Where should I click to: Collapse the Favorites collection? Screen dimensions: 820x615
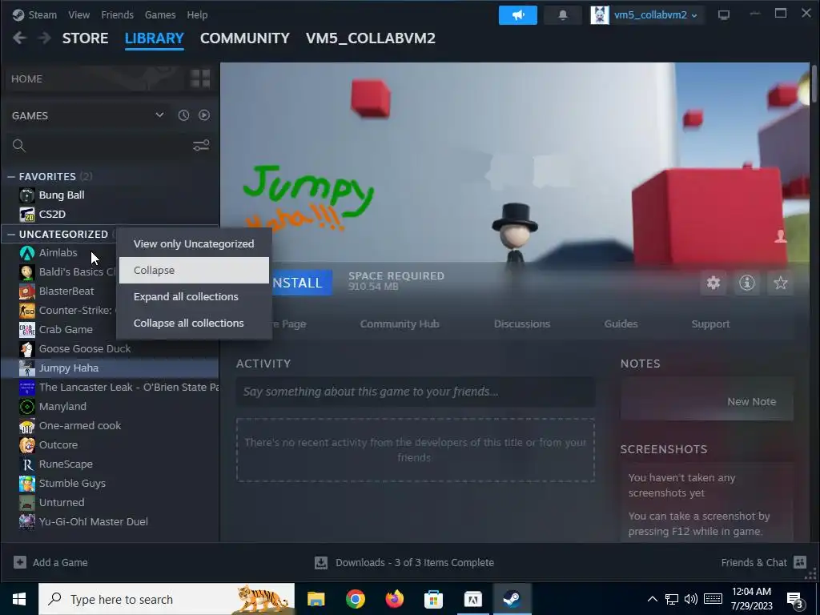pyautogui.click(x=11, y=177)
